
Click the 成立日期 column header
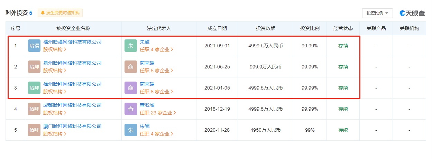(217, 28)
